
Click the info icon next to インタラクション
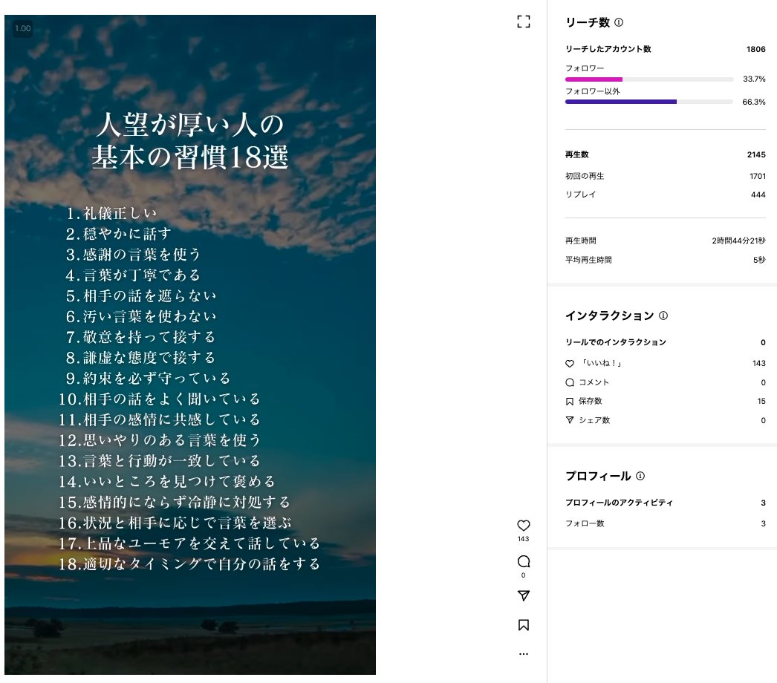click(663, 316)
